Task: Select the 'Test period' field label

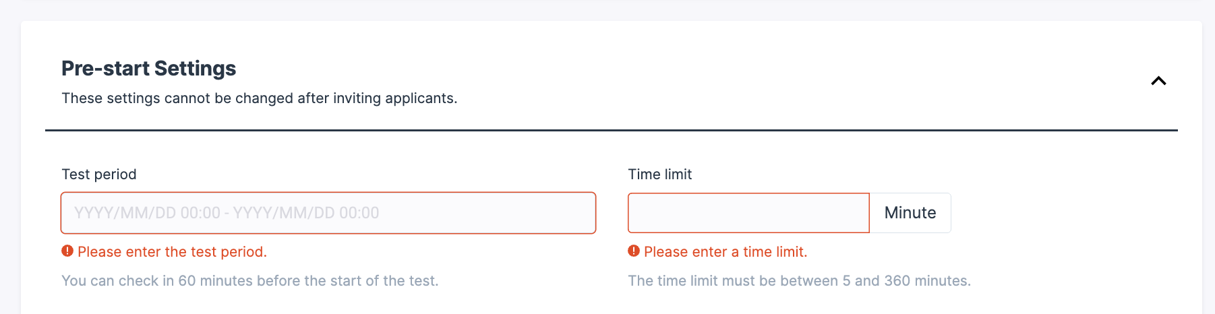Action: point(99,175)
